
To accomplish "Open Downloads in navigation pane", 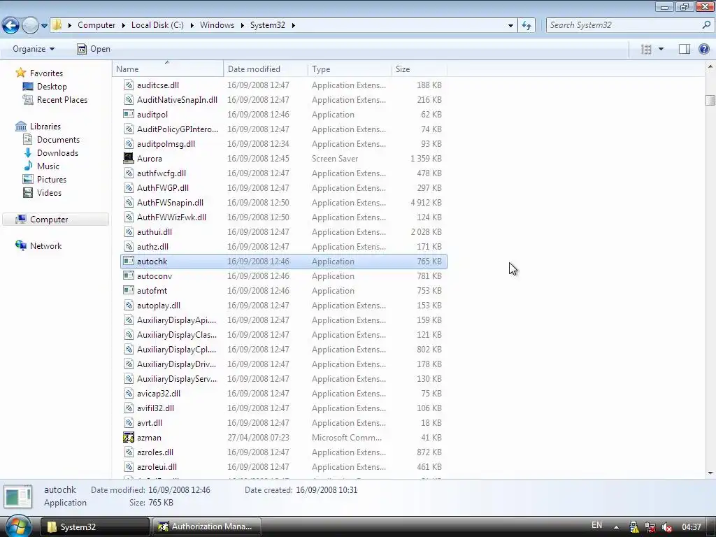I will (x=50, y=152).
